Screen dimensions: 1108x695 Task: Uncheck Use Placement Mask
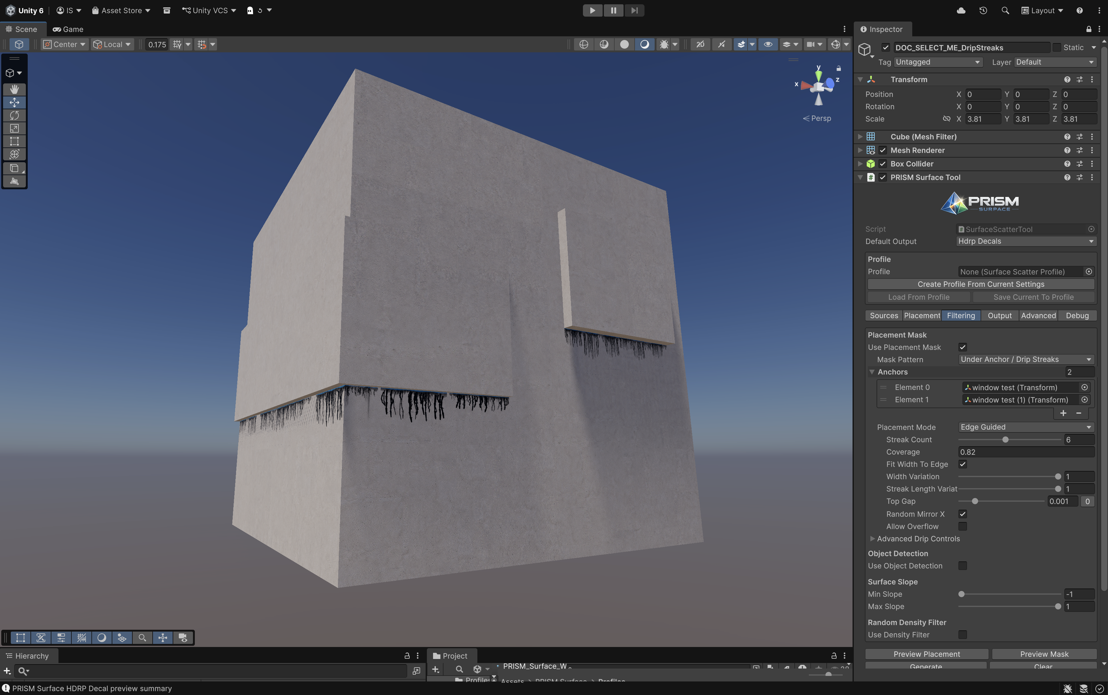coord(962,347)
